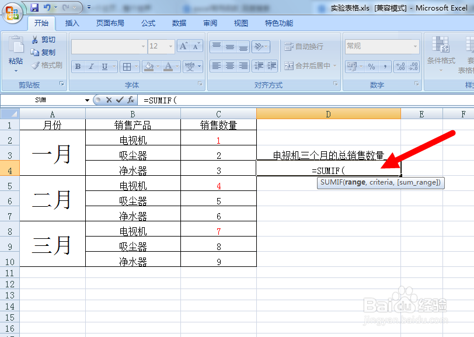
Task: Open the 数据 ribbon tab
Action: coord(179,23)
